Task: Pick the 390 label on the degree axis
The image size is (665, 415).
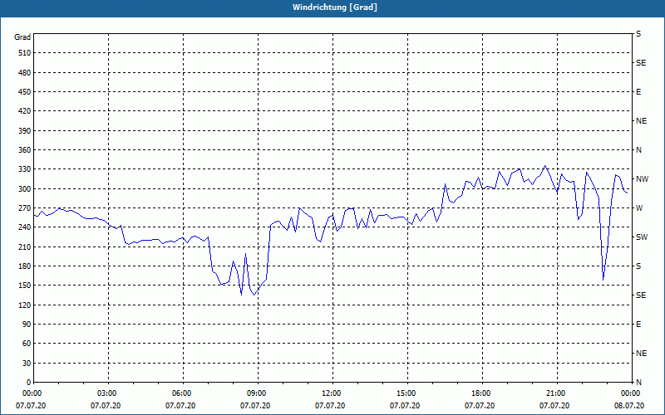Action: pos(25,131)
